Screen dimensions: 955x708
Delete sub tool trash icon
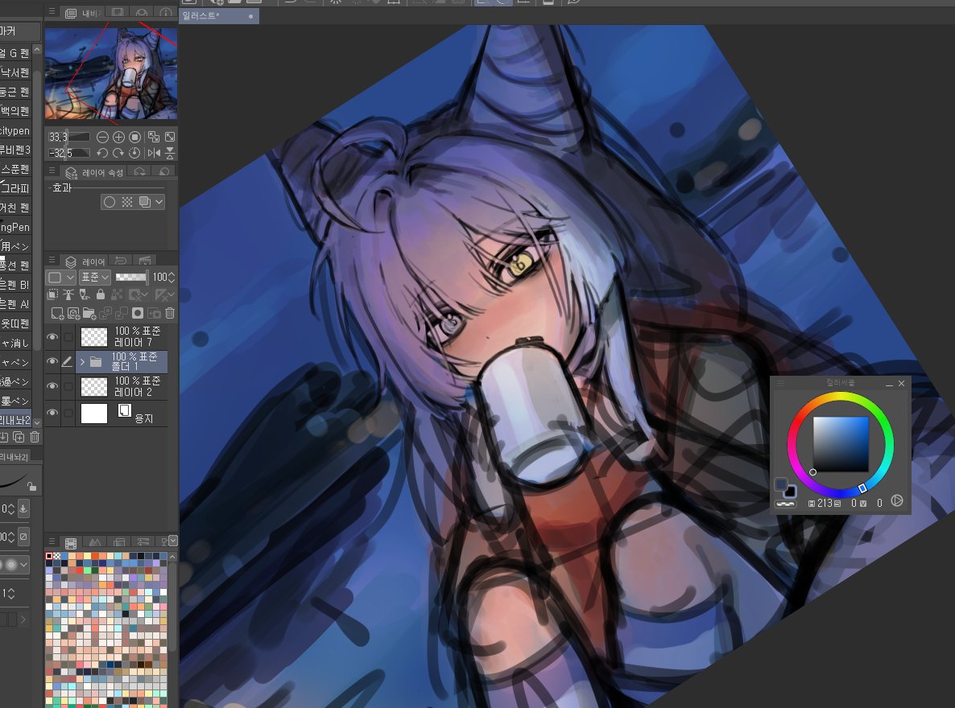(35, 437)
